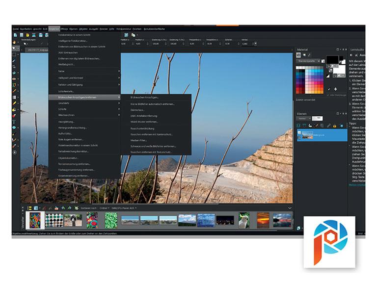Click the link icon in Ebenen toolbar
378x283 pixels.
point(329,126)
